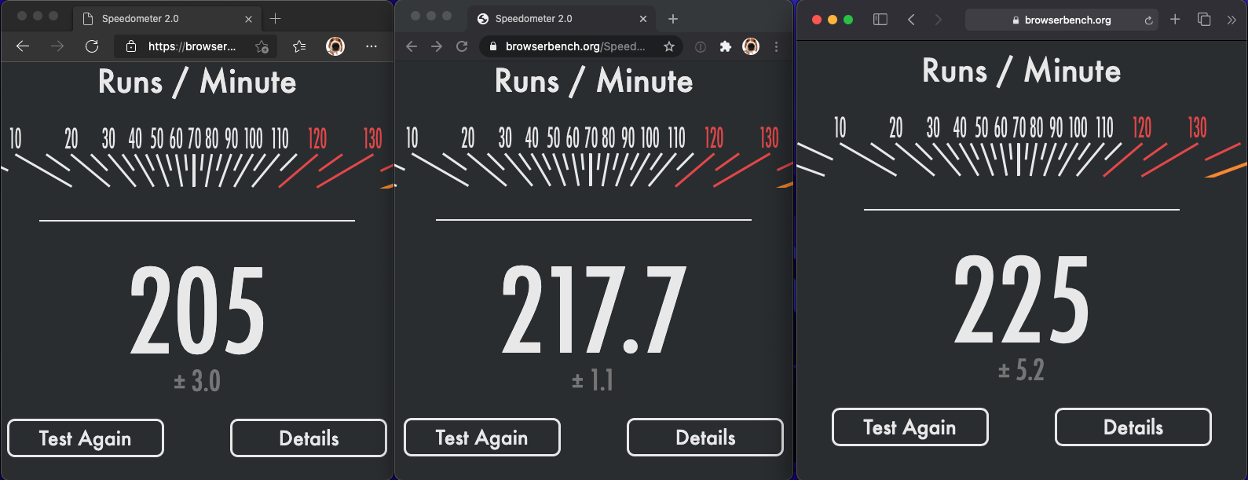The width and height of the screenshot is (1248, 480).
Task: Minimize the Safari window with the yellow button
Action: (x=833, y=20)
